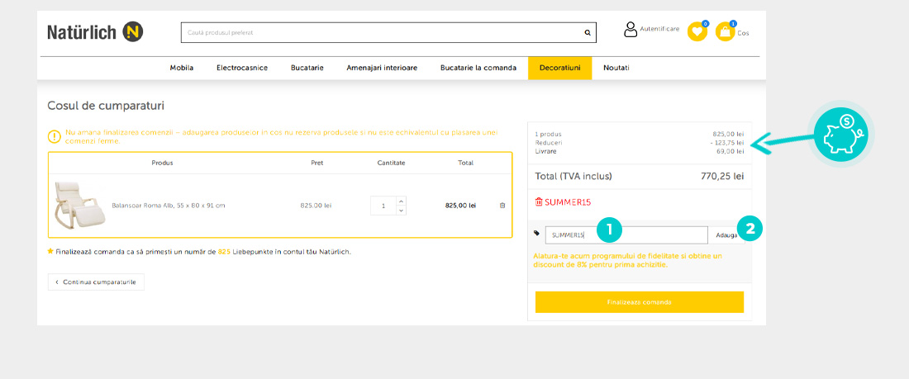
Task: Open the wishlist heart icon
Action: pyautogui.click(x=697, y=32)
